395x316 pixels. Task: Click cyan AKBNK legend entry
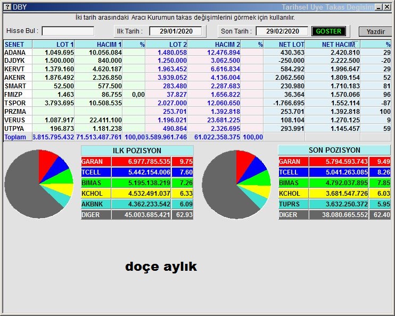(96, 204)
